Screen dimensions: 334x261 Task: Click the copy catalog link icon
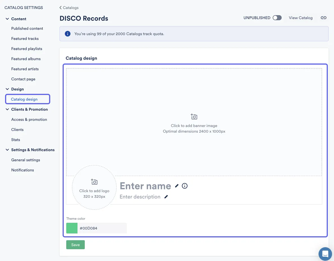[x=324, y=18]
